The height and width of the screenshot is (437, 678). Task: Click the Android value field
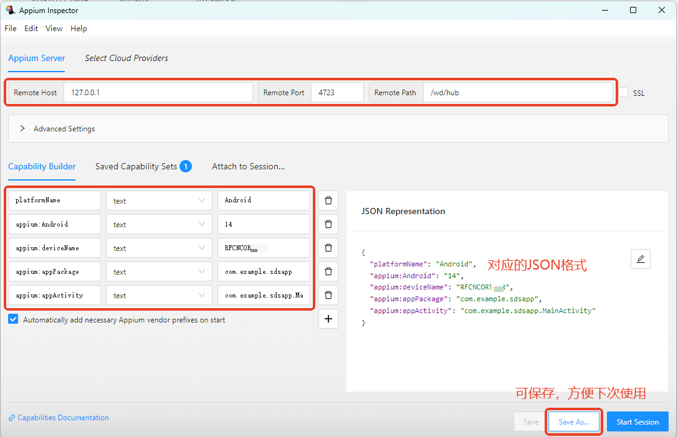pyautogui.click(x=264, y=200)
